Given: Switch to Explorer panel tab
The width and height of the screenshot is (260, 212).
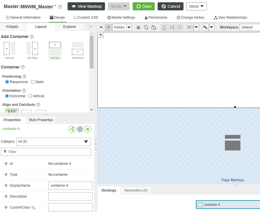Looking at the screenshot, I should pyautogui.click(x=70, y=27).
